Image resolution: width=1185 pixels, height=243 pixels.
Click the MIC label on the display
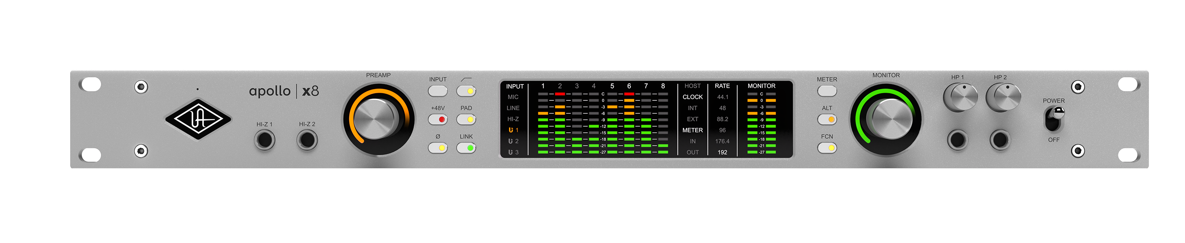pos(513,97)
